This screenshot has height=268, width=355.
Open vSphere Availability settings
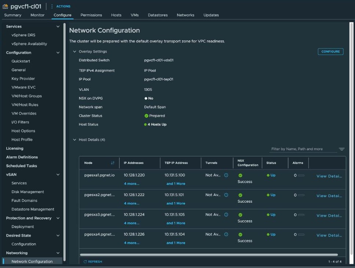pyautogui.click(x=29, y=44)
